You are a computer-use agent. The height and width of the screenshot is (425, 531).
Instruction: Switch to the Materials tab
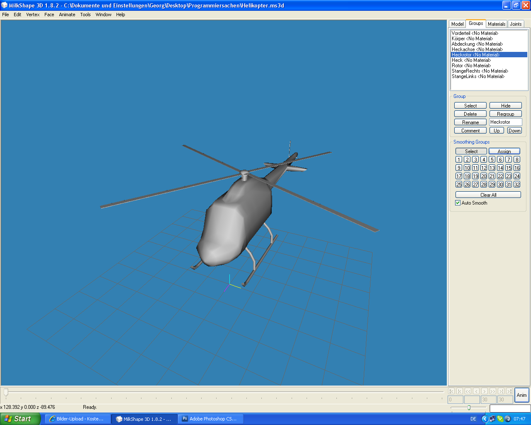496,24
